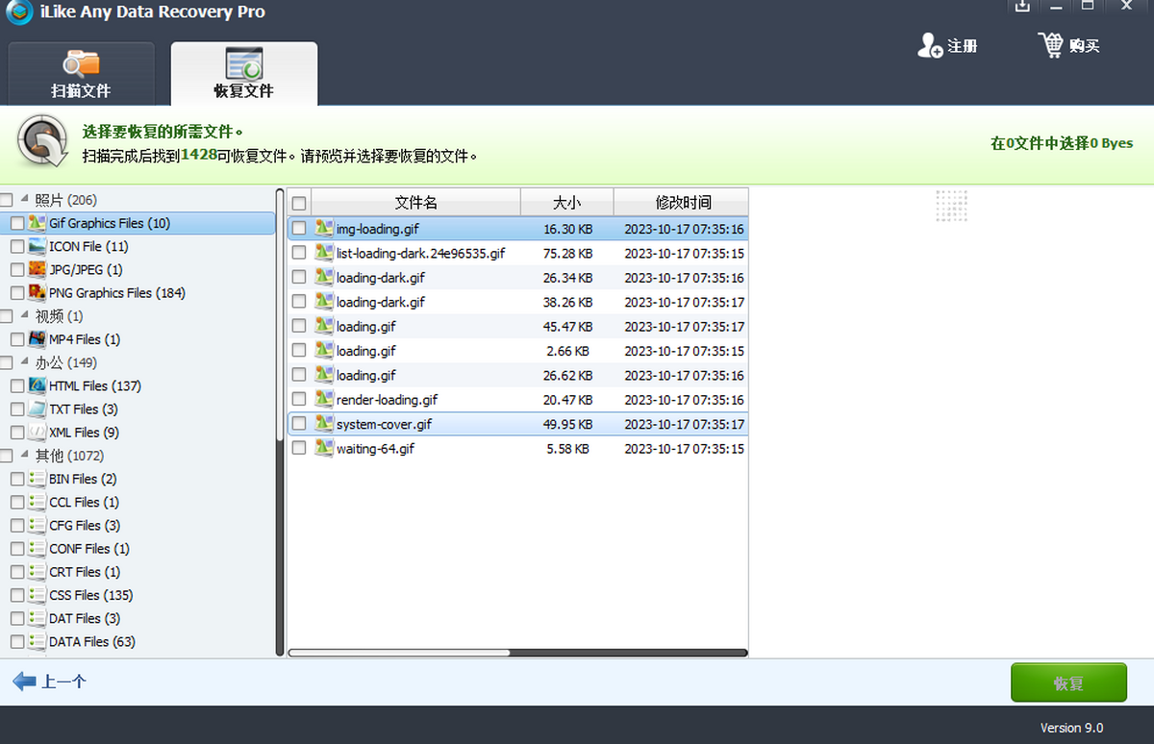1154x744 pixels.
Task: Check the CSS Files checkbox
Action: (x=17, y=595)
